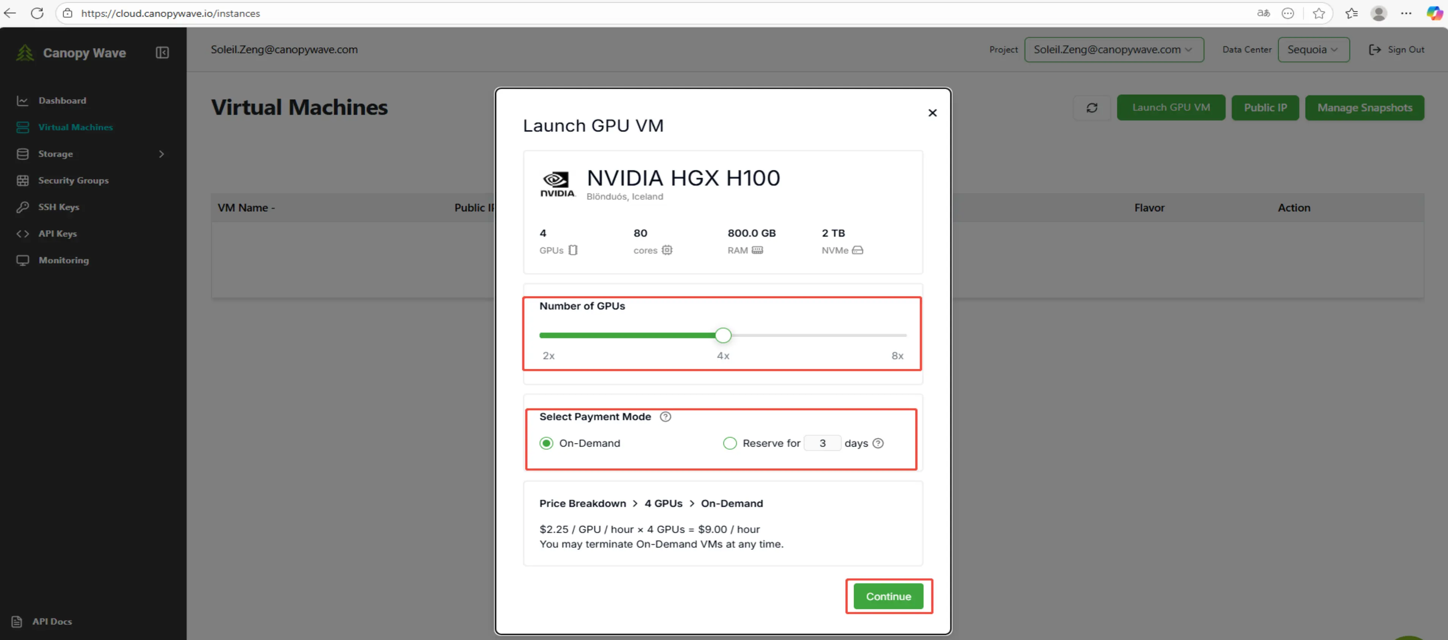Click the browser address bar URL

170,13
